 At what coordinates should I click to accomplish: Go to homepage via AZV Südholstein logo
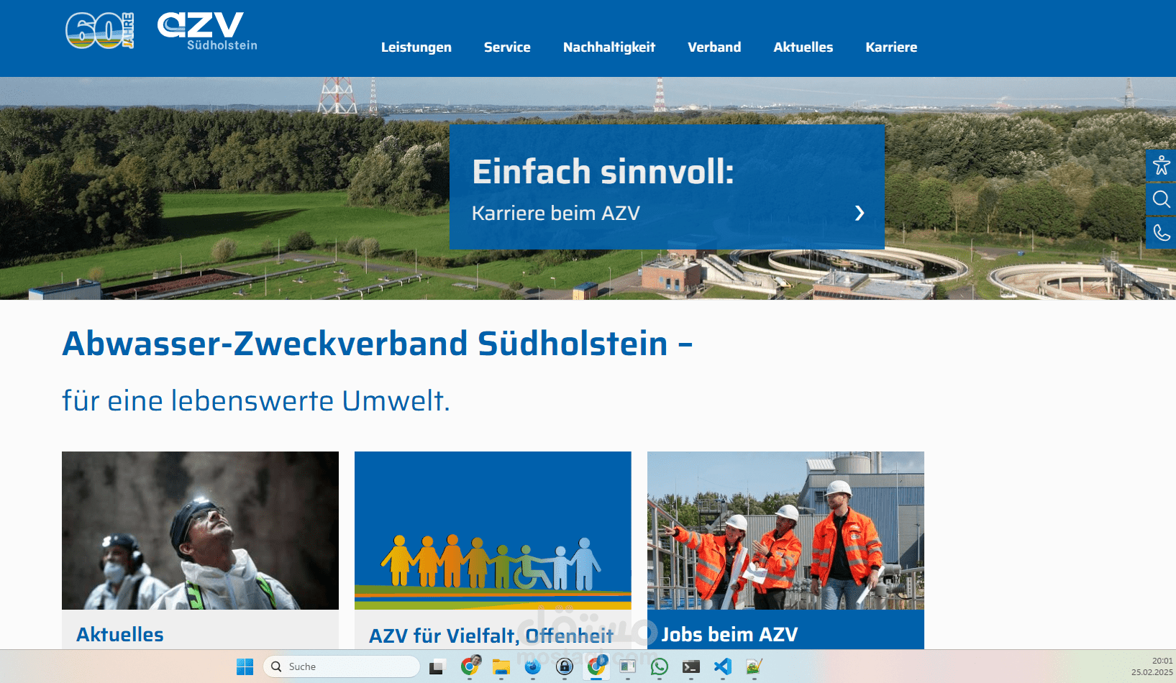(x=207, y=32)
